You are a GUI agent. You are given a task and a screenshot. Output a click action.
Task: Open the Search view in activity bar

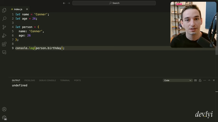[4, 19]
